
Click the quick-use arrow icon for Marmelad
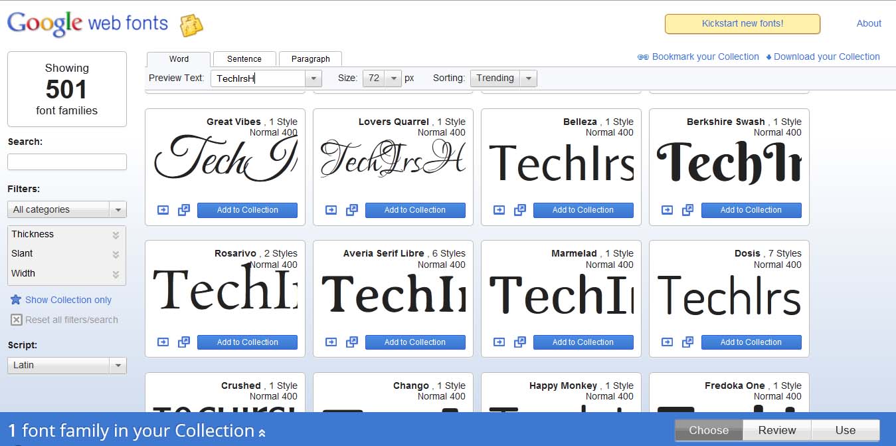499,342
